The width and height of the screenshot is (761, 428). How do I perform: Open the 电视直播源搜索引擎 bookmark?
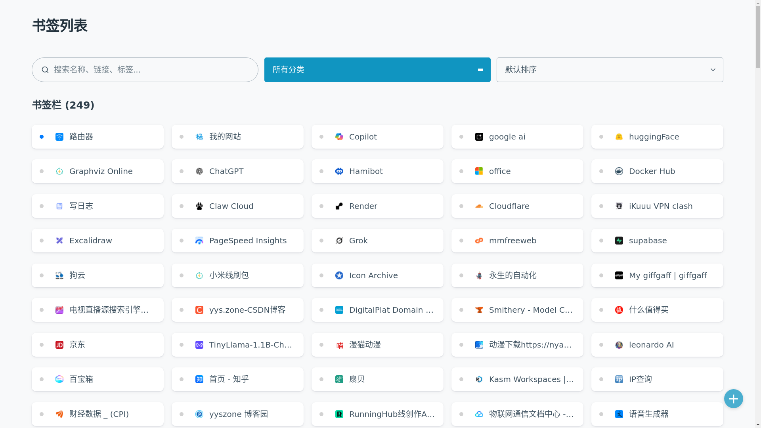coord(98,310)
